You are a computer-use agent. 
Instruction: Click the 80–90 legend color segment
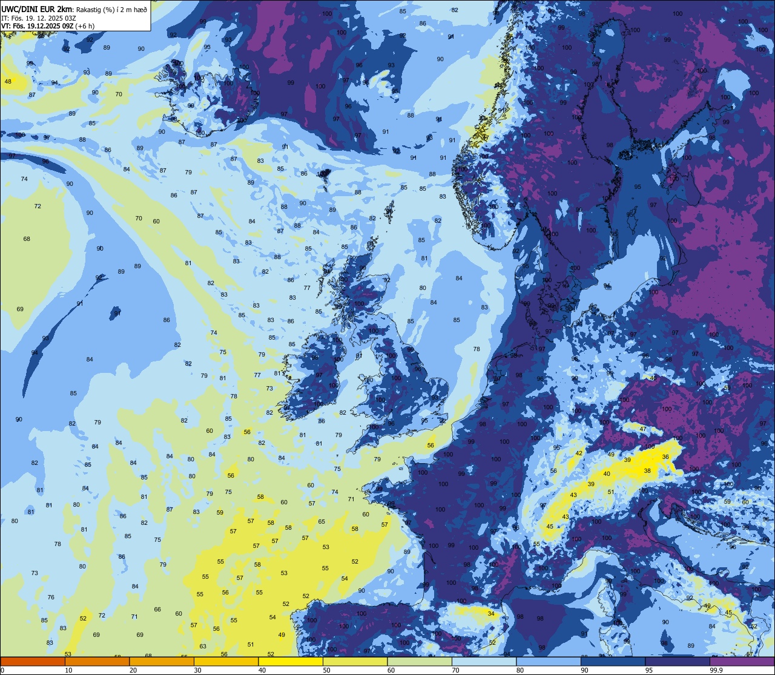tap(549, 661)
